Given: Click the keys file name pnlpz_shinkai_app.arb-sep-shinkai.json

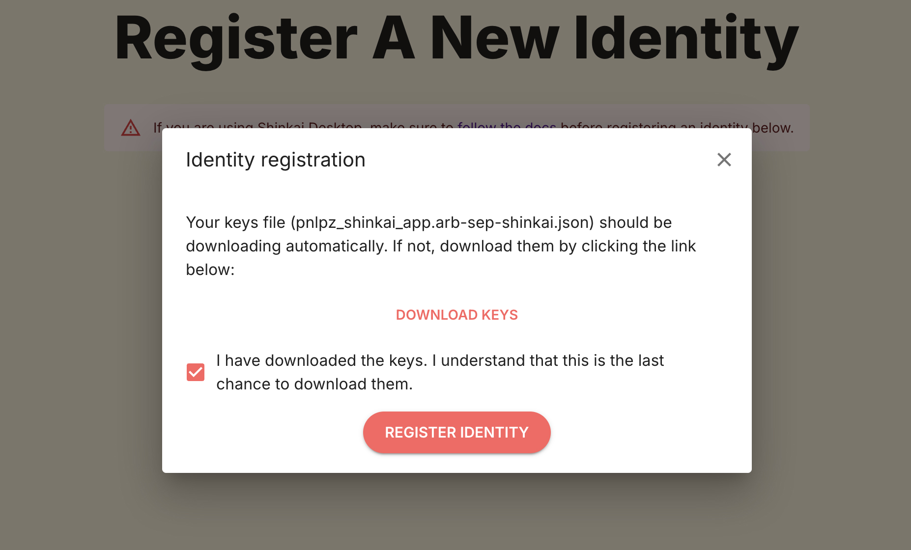Looking at the screenshot, I should click(442, 222).
